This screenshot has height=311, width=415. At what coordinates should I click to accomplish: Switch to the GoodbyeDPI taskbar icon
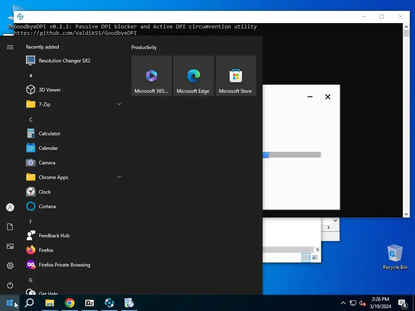[x=109, y=303]
